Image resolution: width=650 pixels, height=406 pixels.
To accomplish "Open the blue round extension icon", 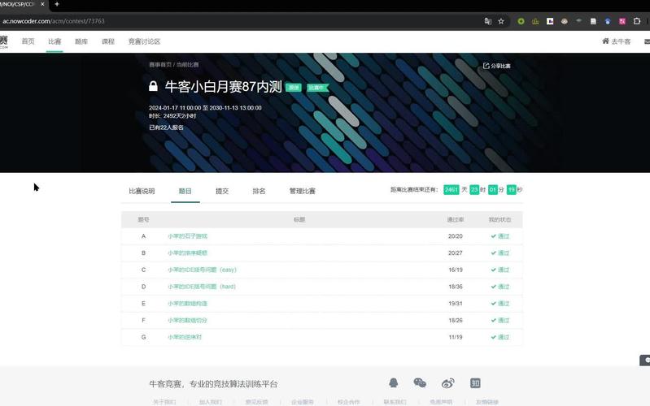I will click(608, 21).
